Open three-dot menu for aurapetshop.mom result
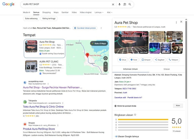 (48, 84)
